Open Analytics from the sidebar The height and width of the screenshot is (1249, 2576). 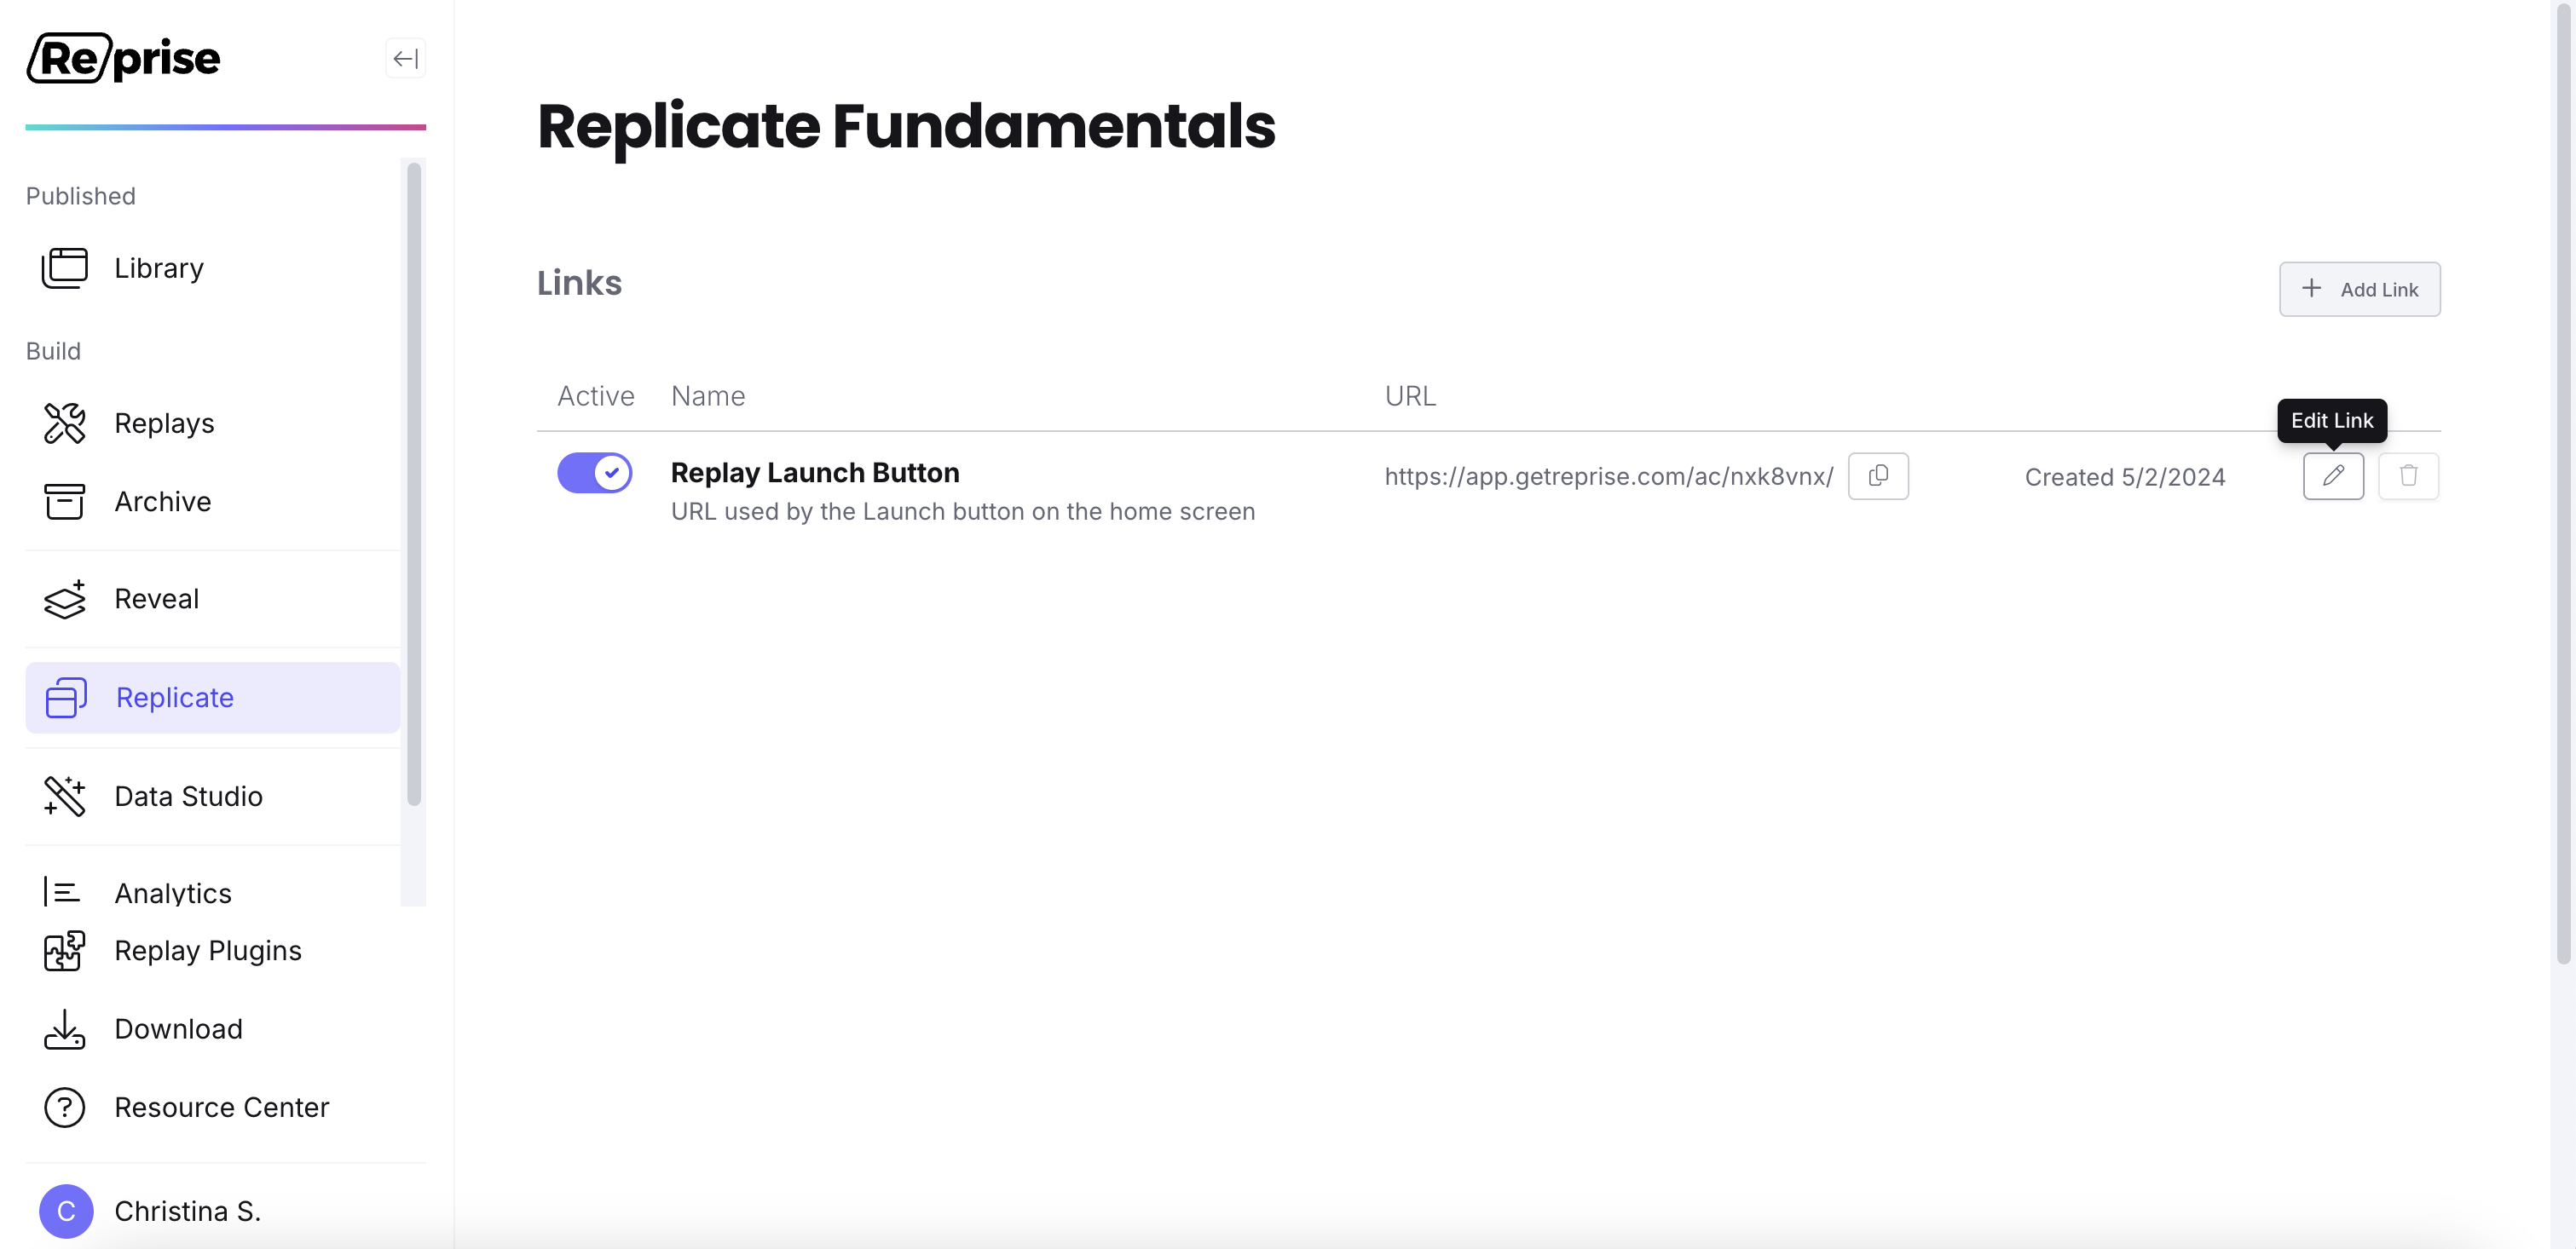coord(213,891)
